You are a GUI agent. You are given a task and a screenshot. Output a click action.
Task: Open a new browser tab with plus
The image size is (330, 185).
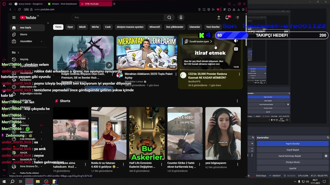coord(114,4)
